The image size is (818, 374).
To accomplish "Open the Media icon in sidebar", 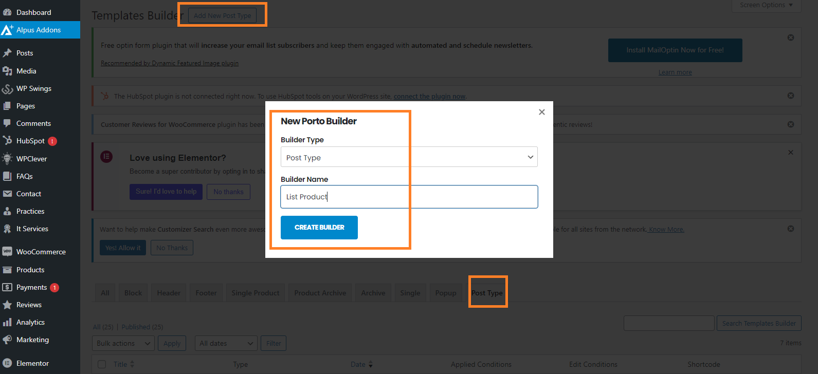I will (x=7, y=71).
